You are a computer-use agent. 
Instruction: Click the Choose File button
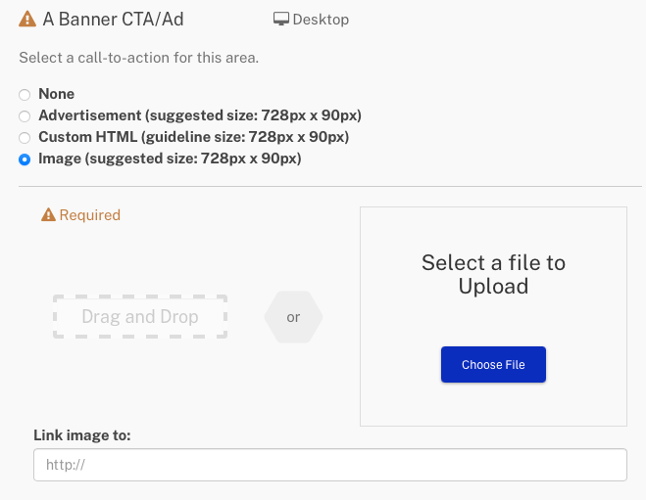pyautogui.click(x=493, y=364)
